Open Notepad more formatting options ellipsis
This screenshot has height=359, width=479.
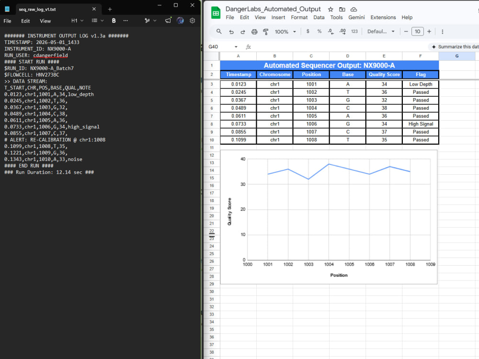tap(125, 21)
